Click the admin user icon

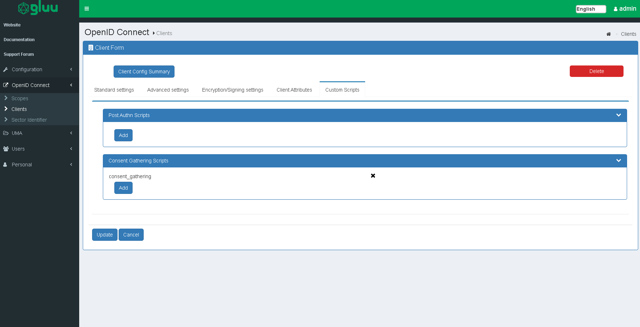616,9
